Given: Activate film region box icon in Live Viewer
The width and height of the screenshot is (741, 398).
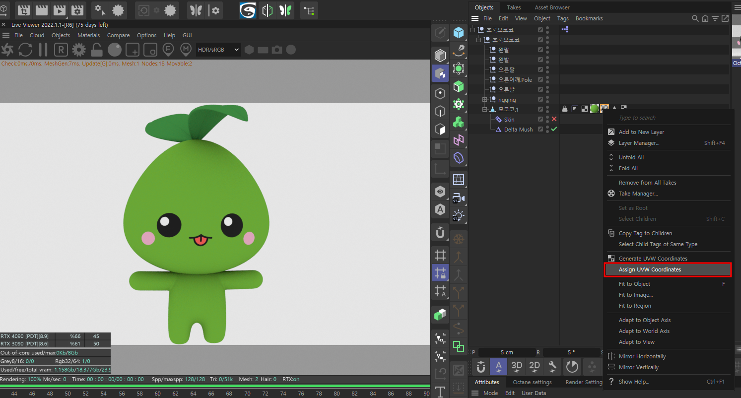Looking at the screenshot, I should tap(150, 50).
